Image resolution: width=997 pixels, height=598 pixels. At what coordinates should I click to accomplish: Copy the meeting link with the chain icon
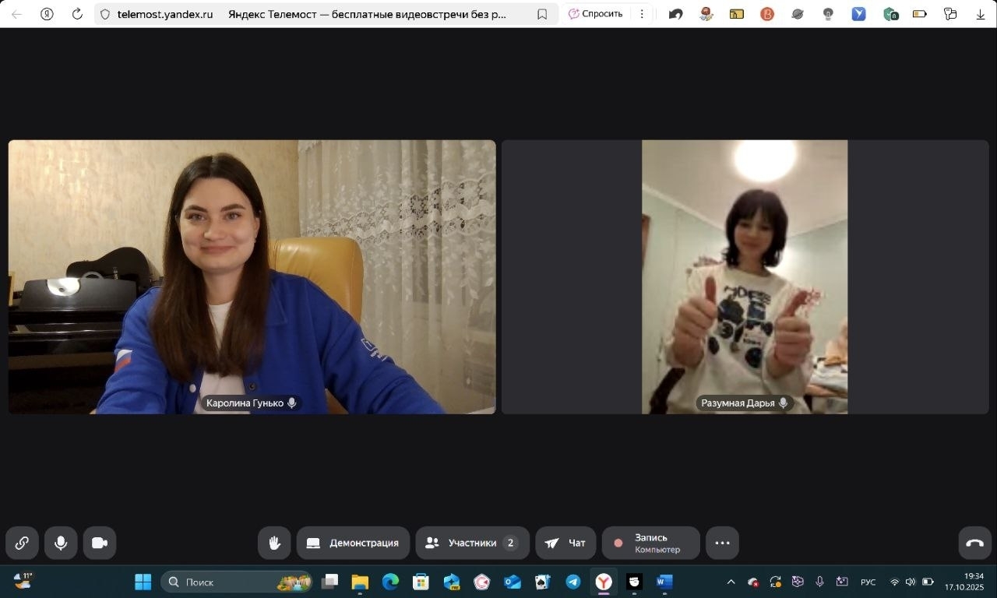(22, 543)
